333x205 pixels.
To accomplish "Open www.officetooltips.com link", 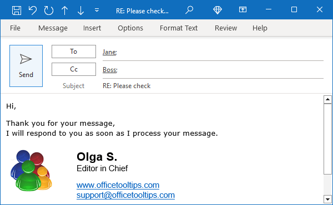I will click(118, 185).
